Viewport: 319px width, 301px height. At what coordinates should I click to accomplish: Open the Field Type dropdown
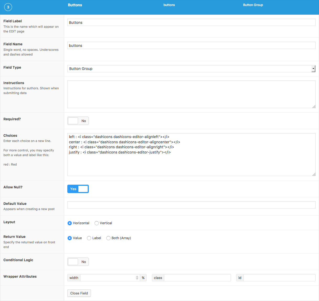click(x=191, y=69)
